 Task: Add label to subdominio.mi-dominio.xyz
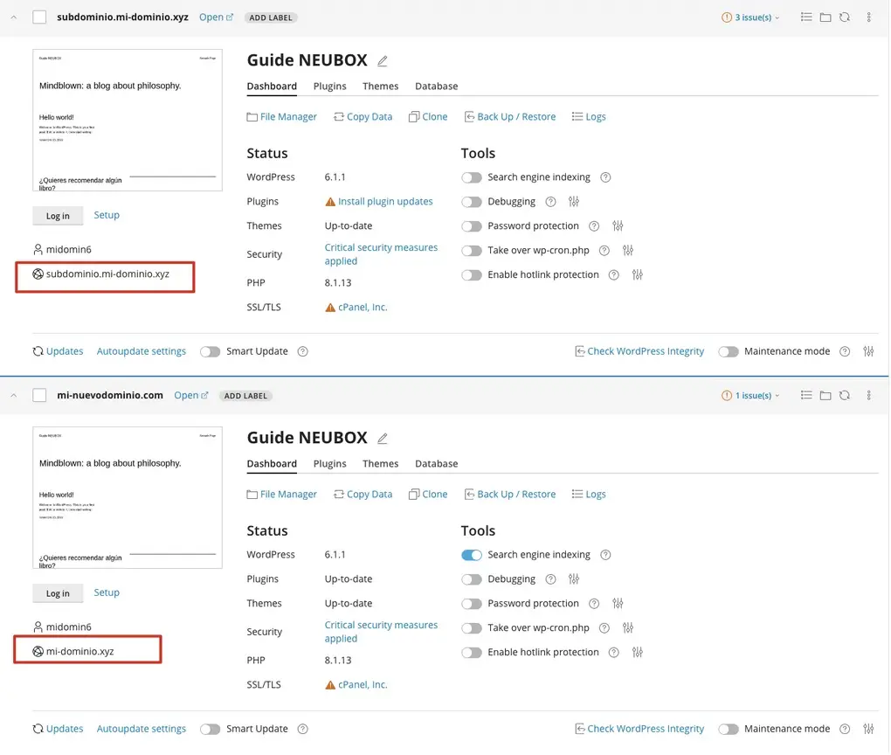click(x=271, y=17)
